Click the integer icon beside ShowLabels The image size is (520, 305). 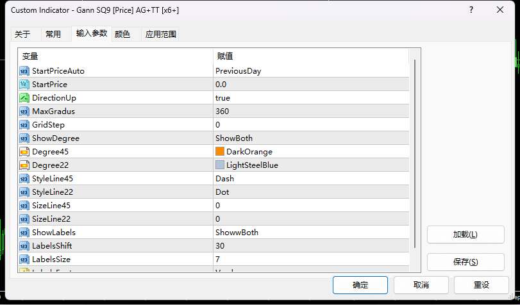coord(24,233)
